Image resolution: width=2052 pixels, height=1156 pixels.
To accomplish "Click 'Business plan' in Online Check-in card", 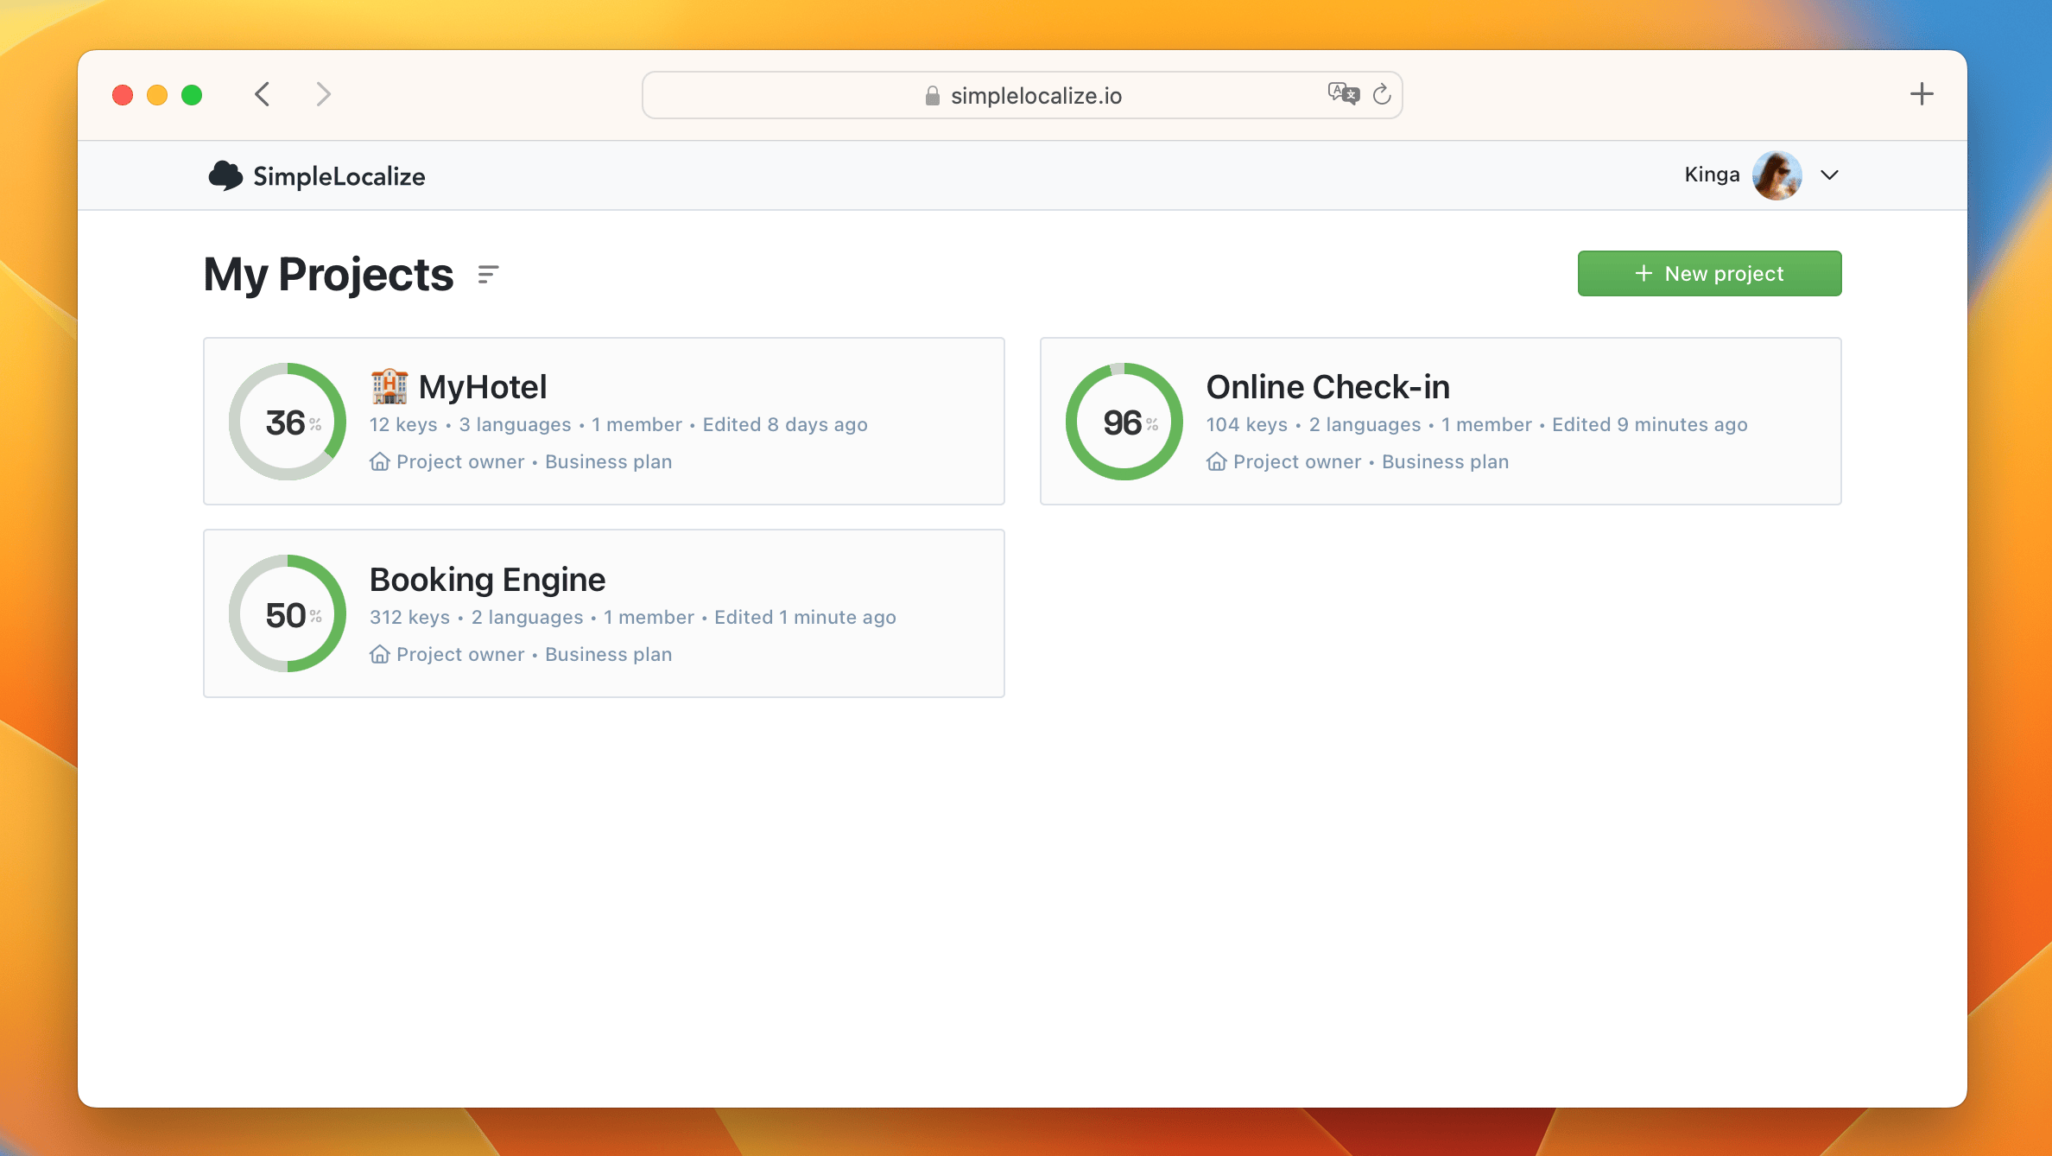I will point(1445,461).
